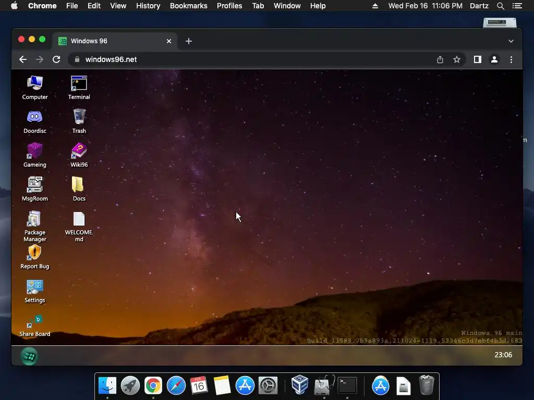Go back using Chrome's back arrow
534x400 pixels.
point(23,59)
